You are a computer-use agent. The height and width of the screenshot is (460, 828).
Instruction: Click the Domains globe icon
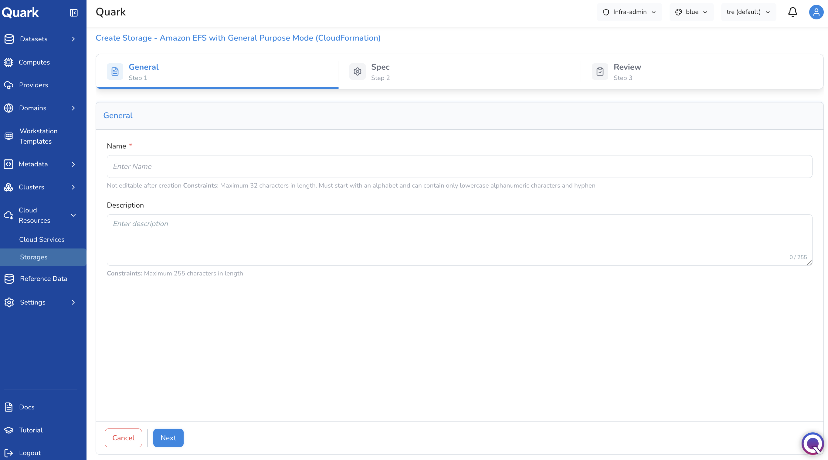coord(9,108)
